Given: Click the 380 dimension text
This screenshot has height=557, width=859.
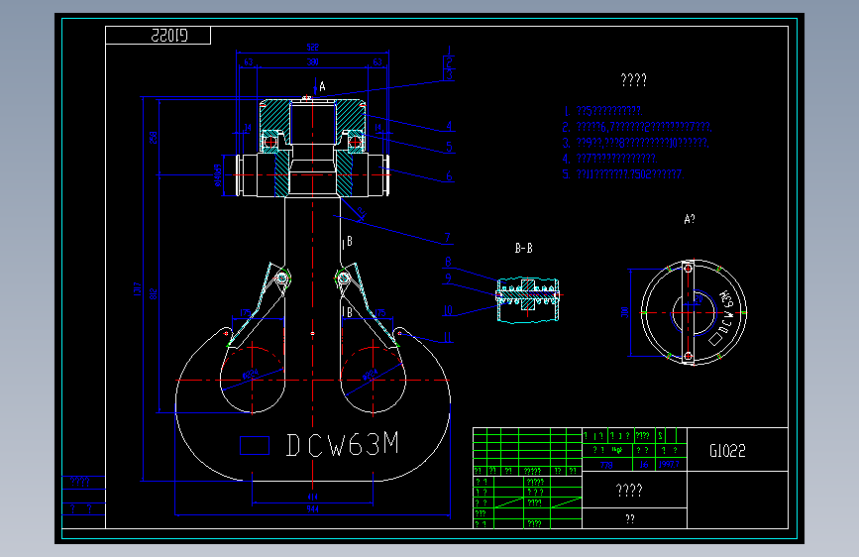Looking at the screenshot, I should pos(312,62).
